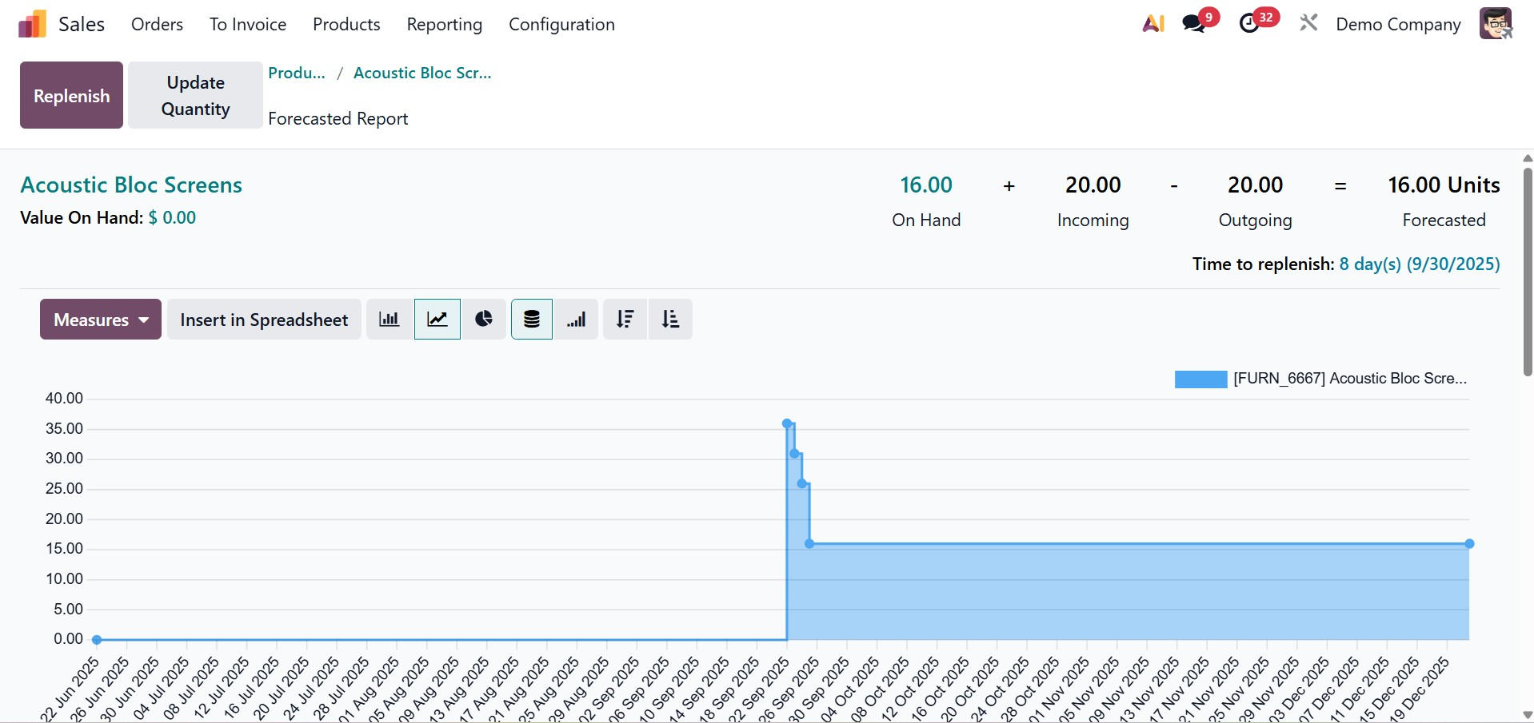Enable cumulative data display
The image size is (1534, 723).
pyautogui.click(x=577, y=319)
